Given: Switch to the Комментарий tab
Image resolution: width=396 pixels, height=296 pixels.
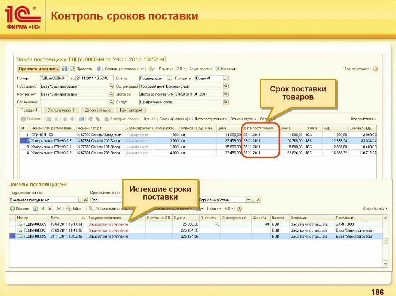Looking at the screenshot, I should (x=131, y=110).
